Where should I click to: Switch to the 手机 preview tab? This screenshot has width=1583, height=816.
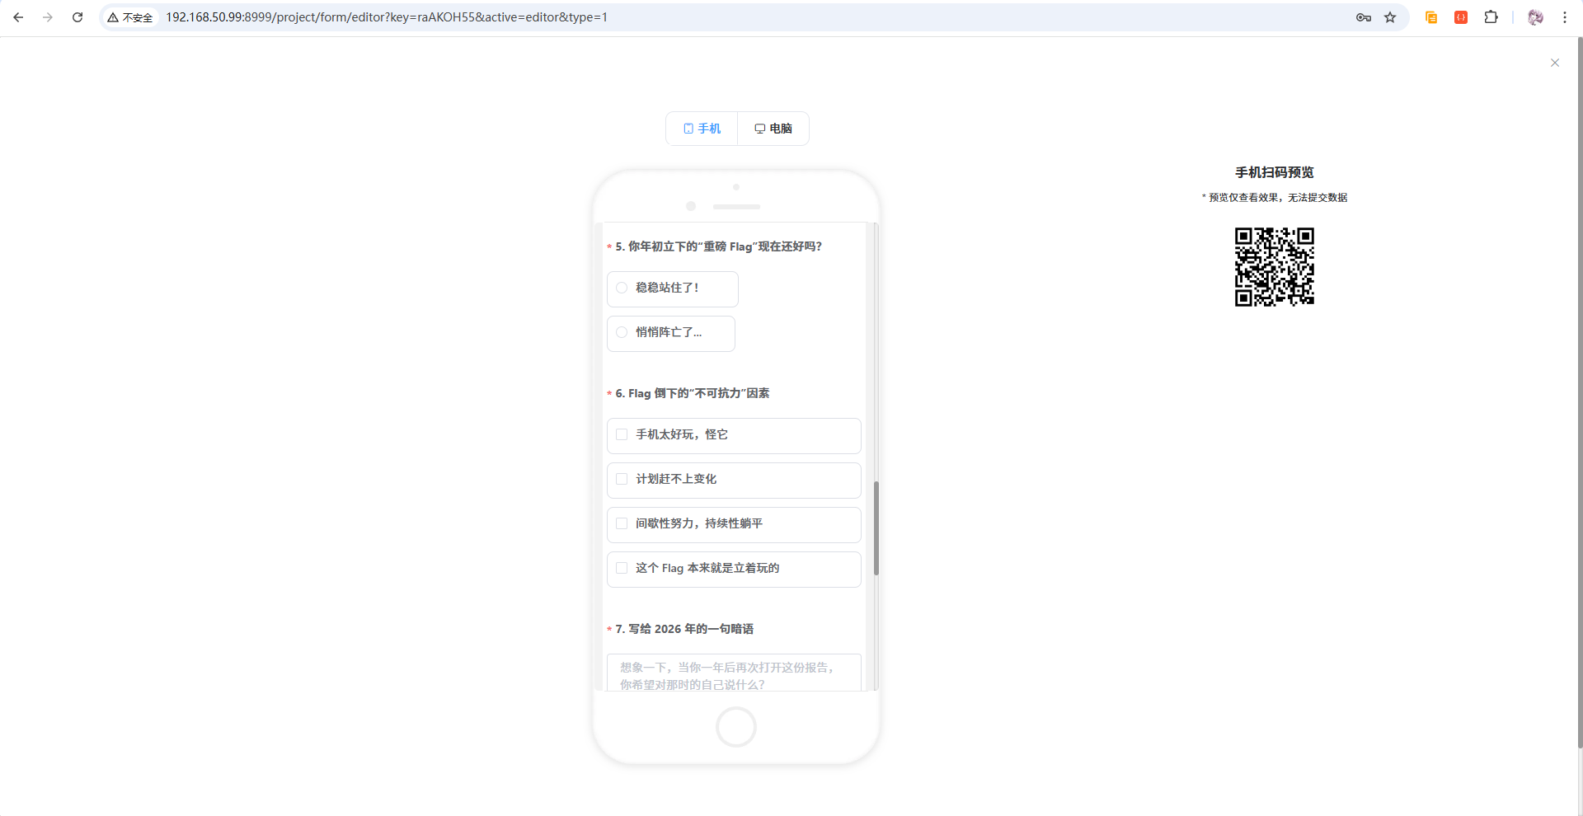tap(702, 129)
